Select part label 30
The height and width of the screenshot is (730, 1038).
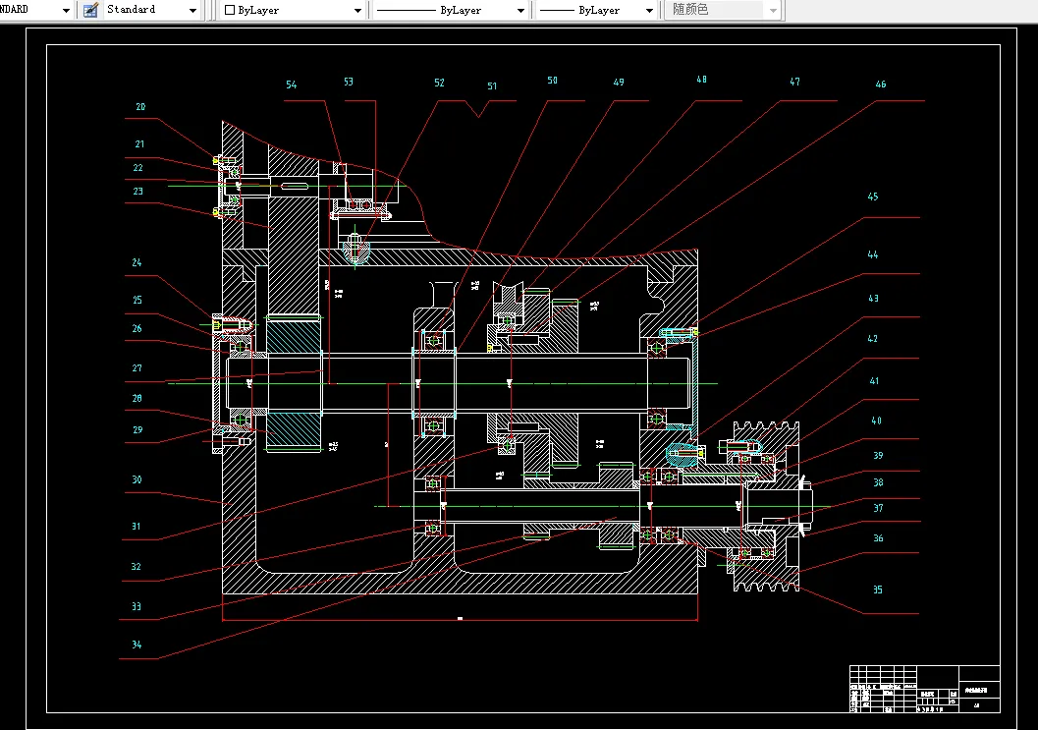pos(137,479)
